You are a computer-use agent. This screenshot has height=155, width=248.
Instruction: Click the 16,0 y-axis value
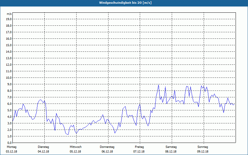click(9, 38)
